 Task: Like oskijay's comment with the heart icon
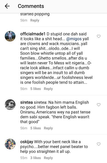[99, 144]
